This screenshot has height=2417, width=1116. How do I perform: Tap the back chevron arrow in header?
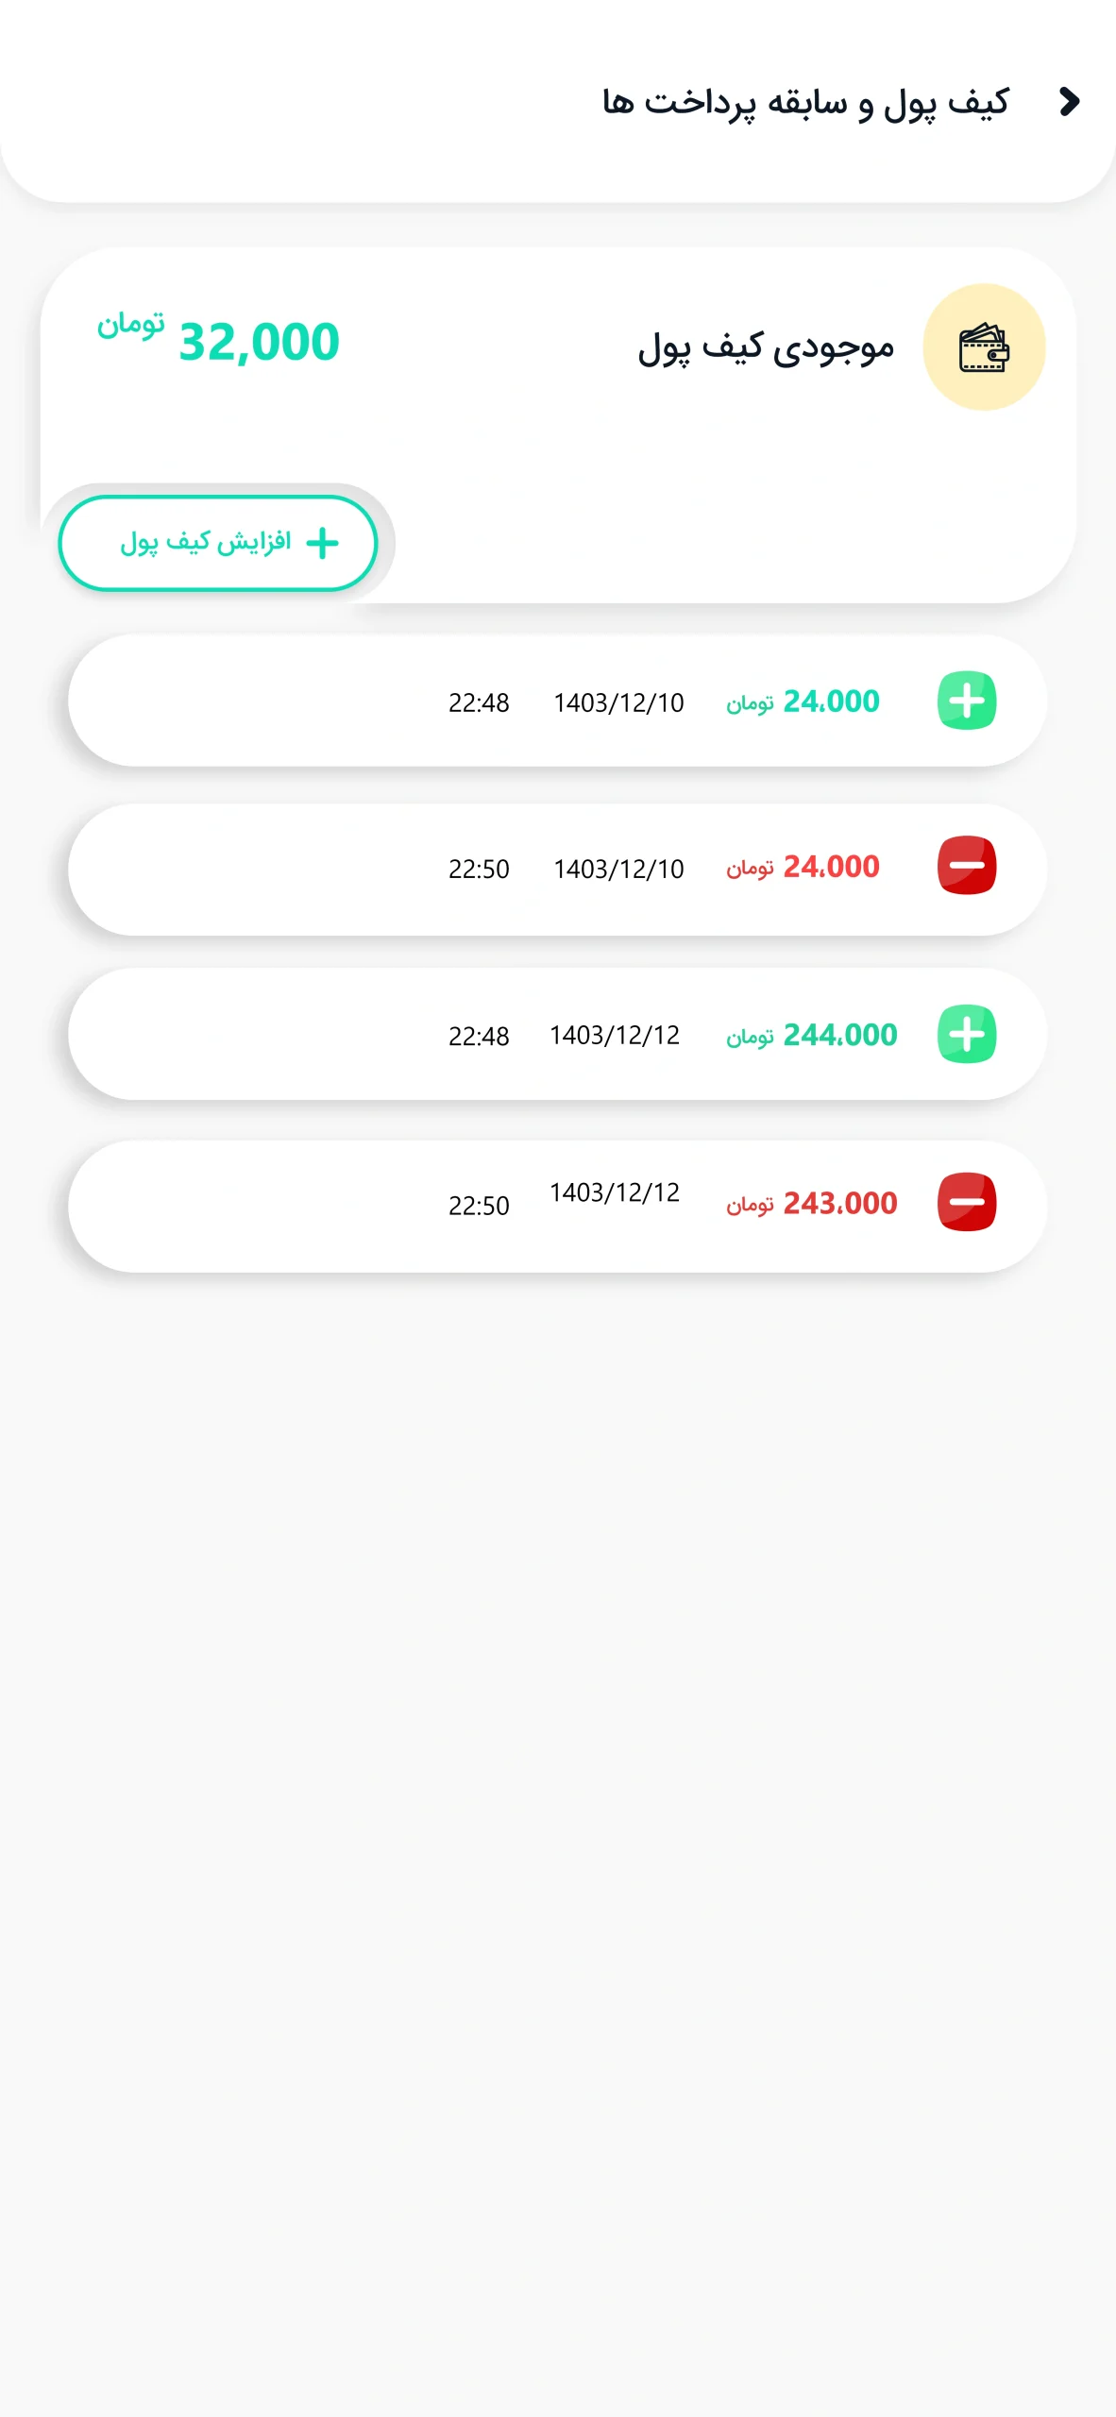[x=1069, y=102]
